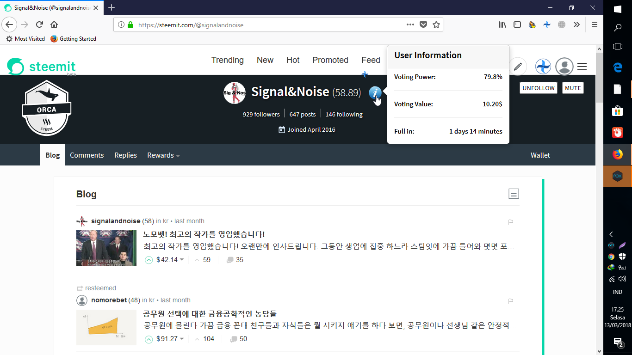Viewport: 632px width, 355px height.
Task: Open the Firefox application menu
Action: click(595, 25)
